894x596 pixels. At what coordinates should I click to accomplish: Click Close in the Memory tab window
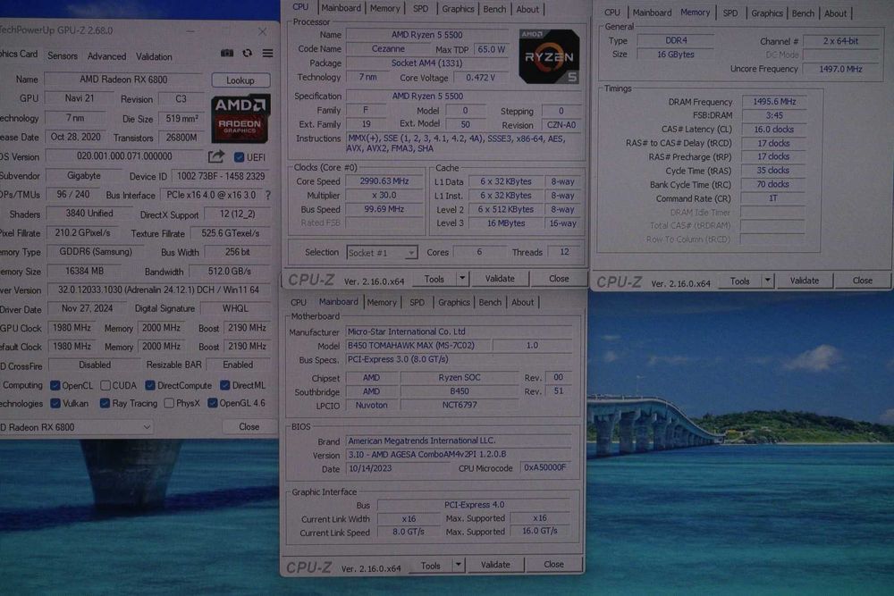862,281
